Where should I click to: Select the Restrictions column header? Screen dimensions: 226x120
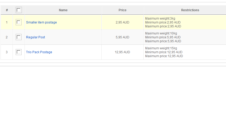(190, 10)
